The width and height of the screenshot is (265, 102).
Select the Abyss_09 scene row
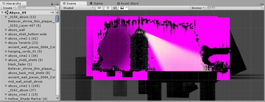[x=28, y=13]
